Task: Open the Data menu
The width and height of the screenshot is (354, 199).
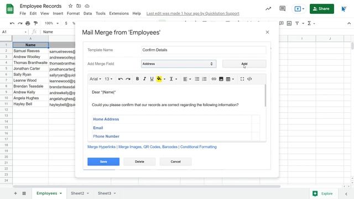Action: [x=87, y=13]
